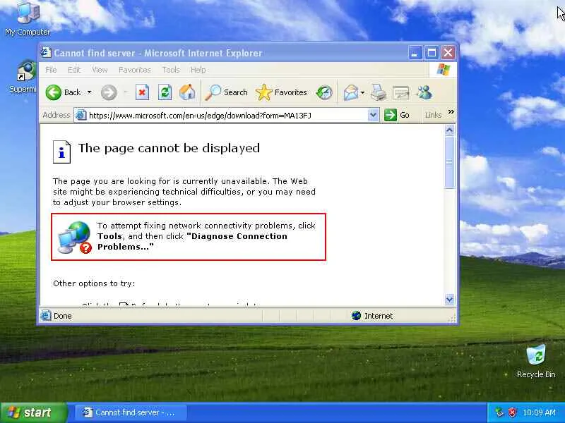Viewport: 565px width, 423px height.
Task: Minimize the Internet Explorer window
Action: click(x=415, y=53)
